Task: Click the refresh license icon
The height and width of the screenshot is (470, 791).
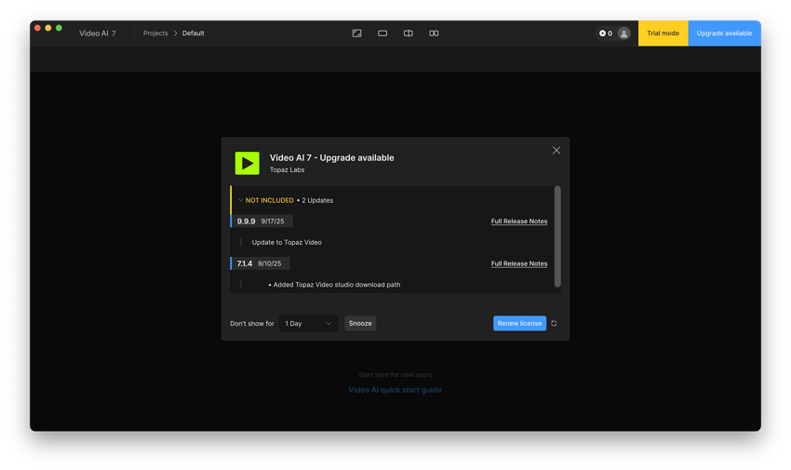Action: click(x=554, y=323)
